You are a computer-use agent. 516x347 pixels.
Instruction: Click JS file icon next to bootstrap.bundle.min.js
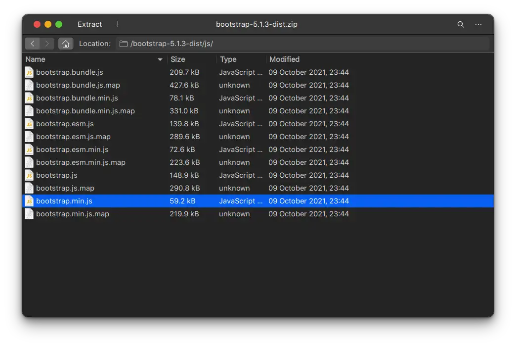29,98
